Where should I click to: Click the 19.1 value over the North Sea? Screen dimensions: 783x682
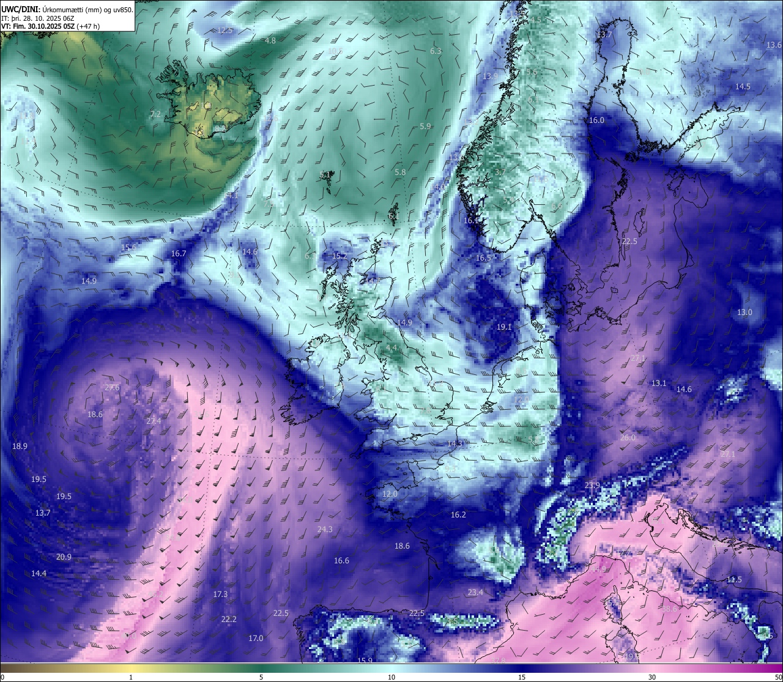[x=504, y=327]
